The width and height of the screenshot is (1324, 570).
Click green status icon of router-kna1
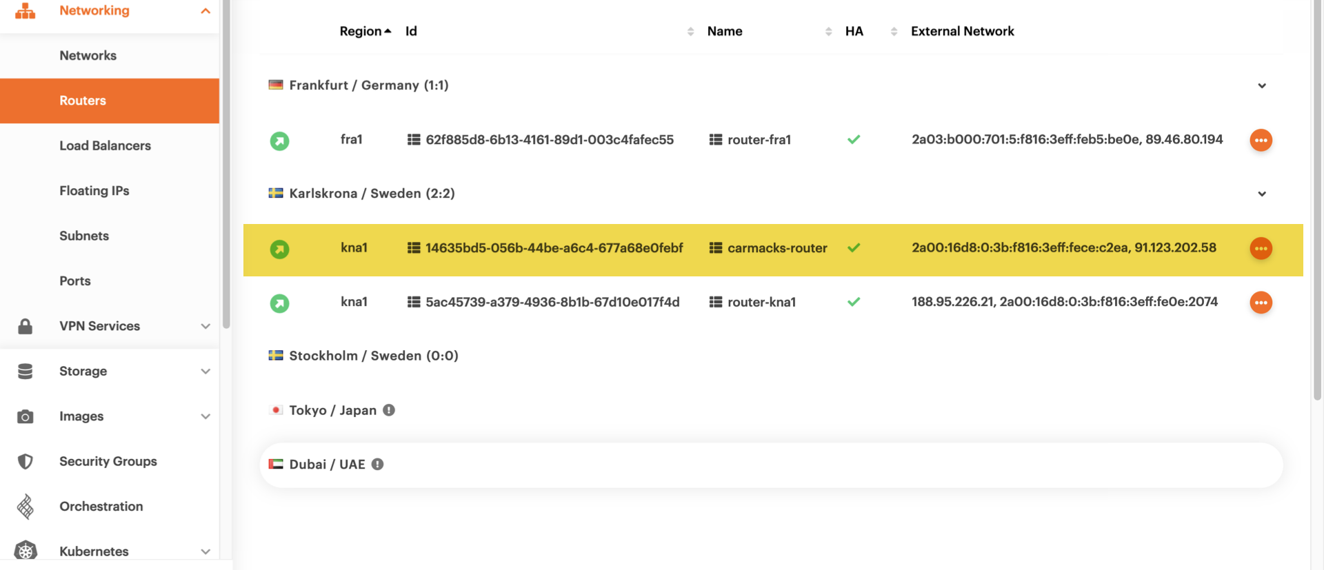tap(279, 303)
